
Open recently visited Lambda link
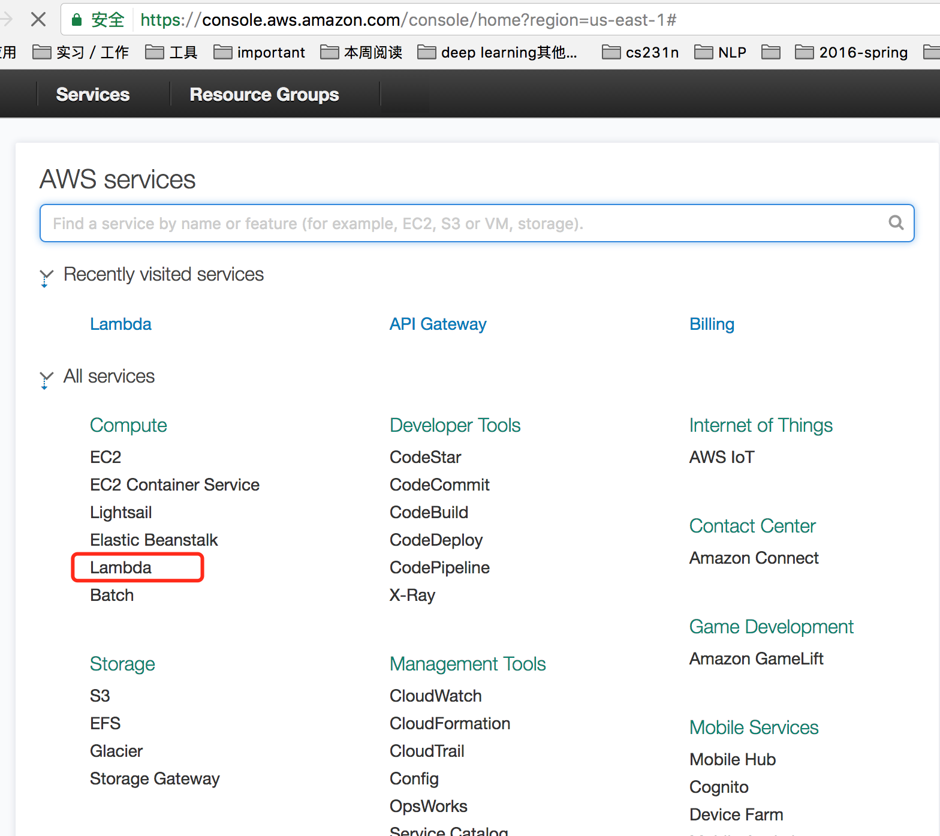click(x=120, y=324)
